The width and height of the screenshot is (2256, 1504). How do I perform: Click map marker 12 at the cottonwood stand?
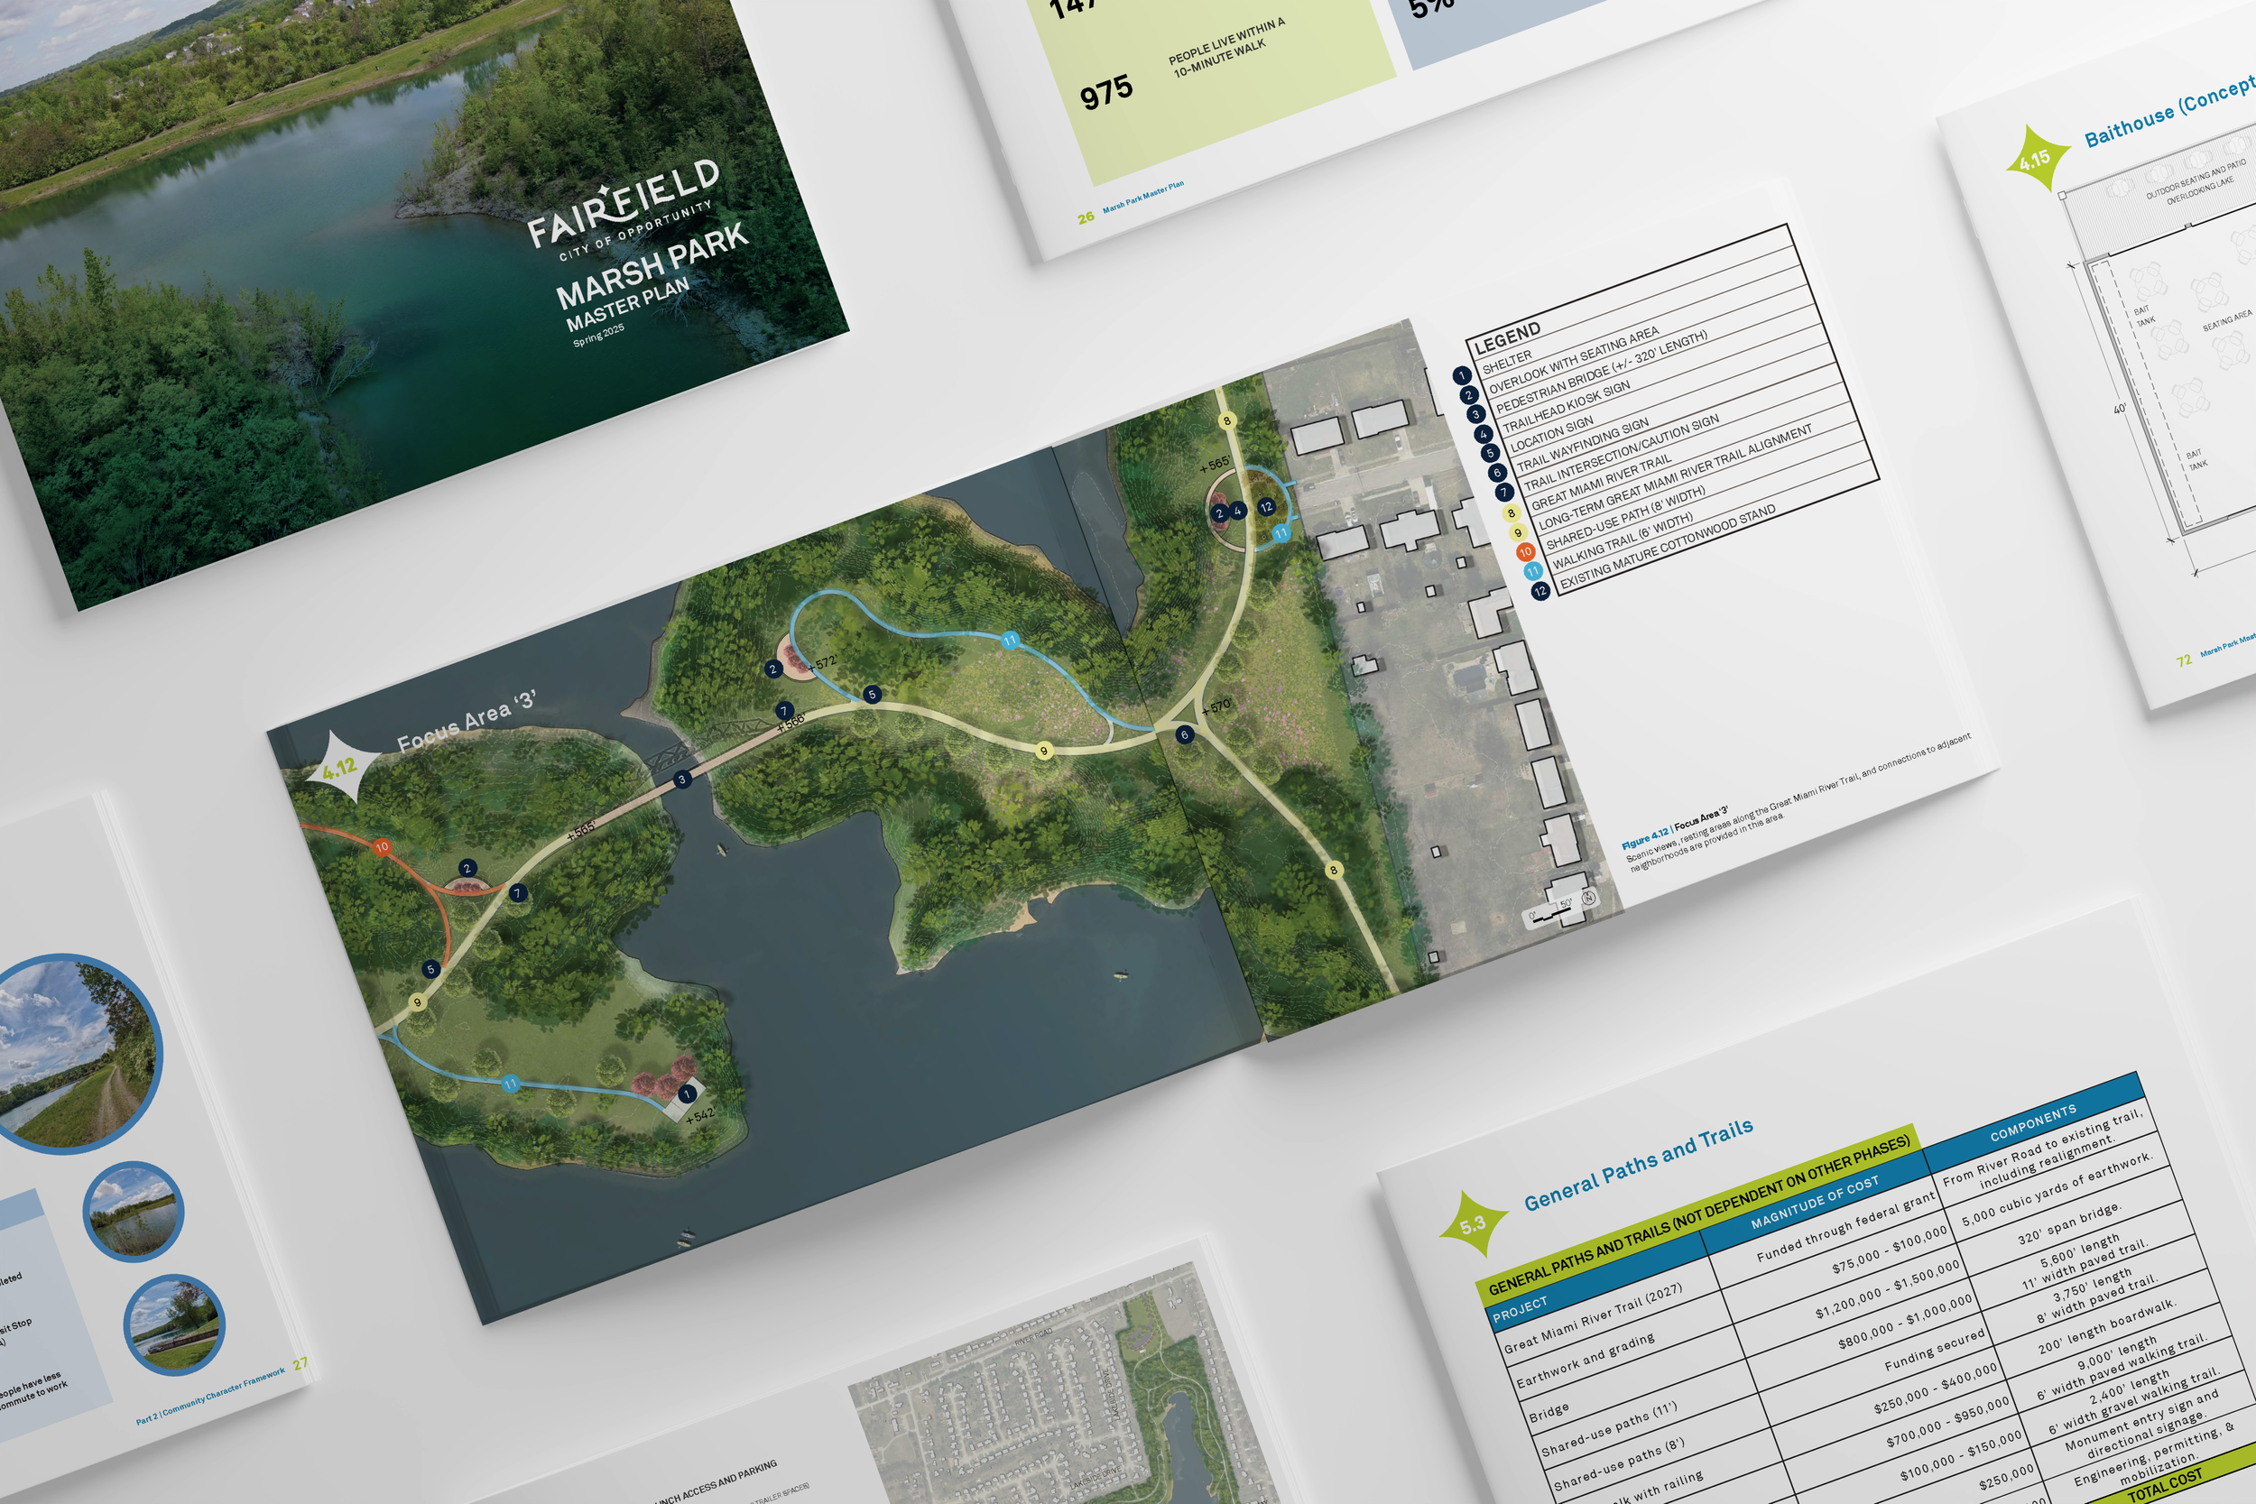1266,506
